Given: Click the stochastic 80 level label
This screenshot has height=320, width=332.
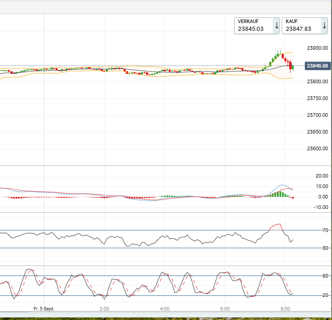Looking at the screenshot, I should pyautogui.click(x=325, y=276).
